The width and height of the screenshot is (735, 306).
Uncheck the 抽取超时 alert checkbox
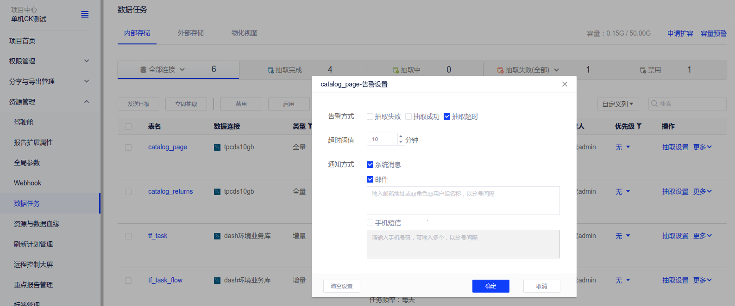coord(447,116)
